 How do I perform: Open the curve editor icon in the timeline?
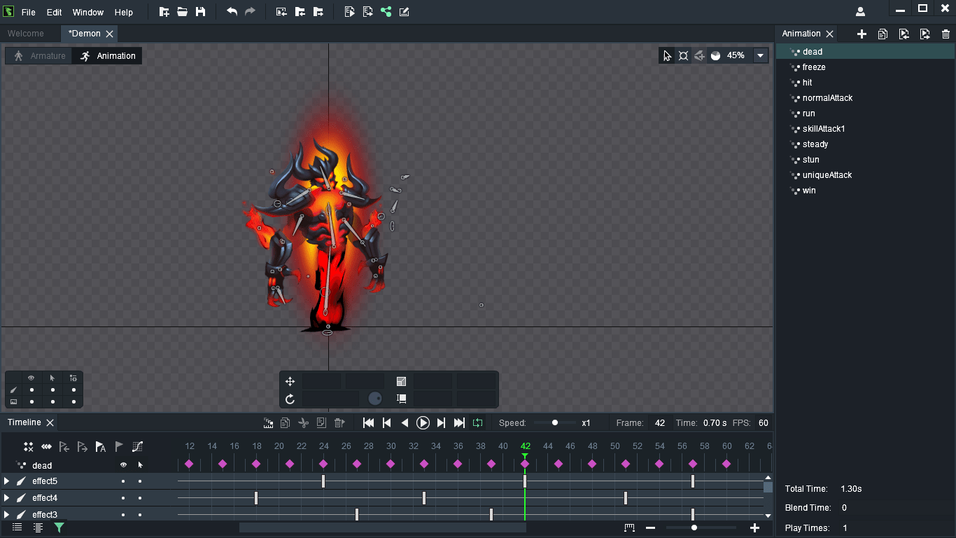pos(137,446)
